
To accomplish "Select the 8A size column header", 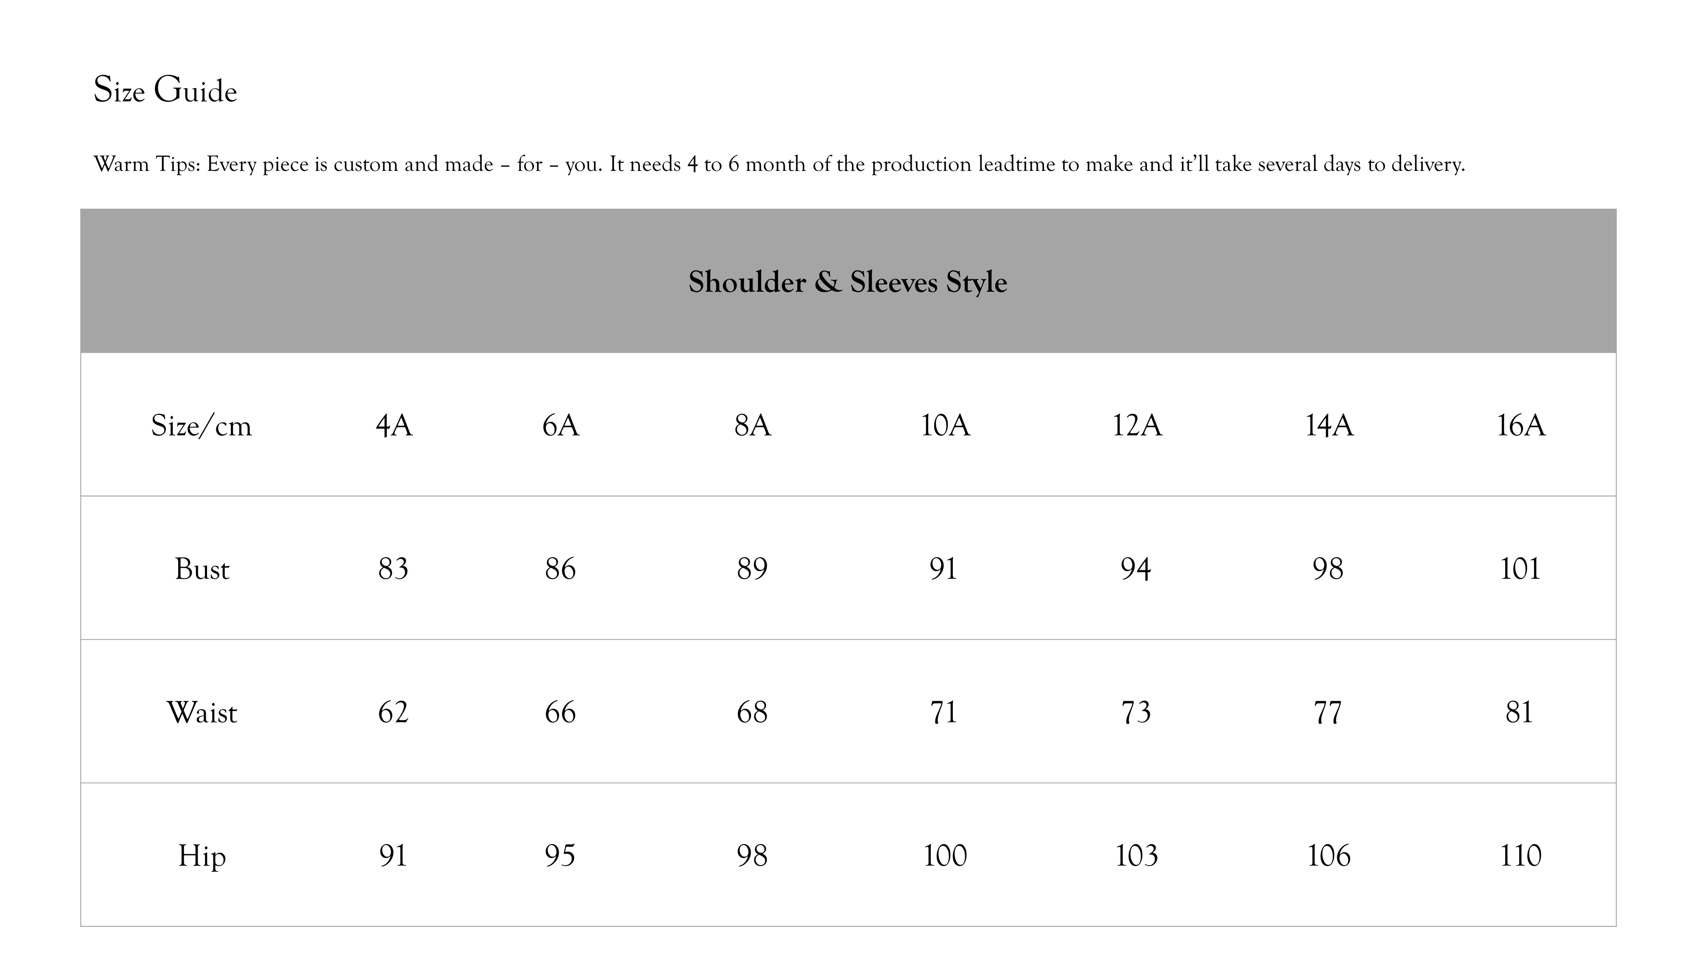I will 752,425.
